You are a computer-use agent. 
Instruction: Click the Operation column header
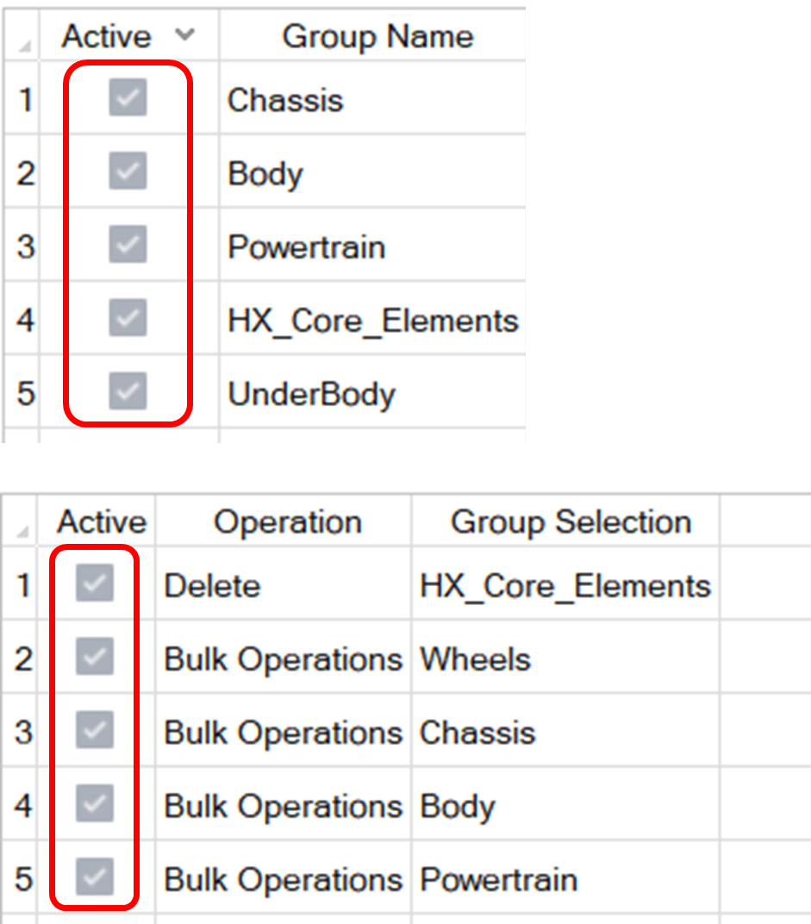pyautogui.click(x=288, y=522)
